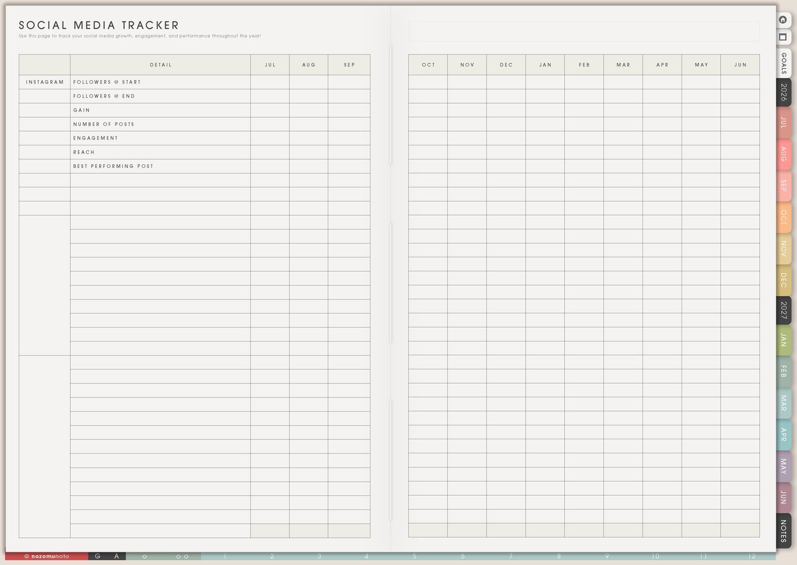
Task: Click the JAN column header
Action: click(x=545, y=65)
